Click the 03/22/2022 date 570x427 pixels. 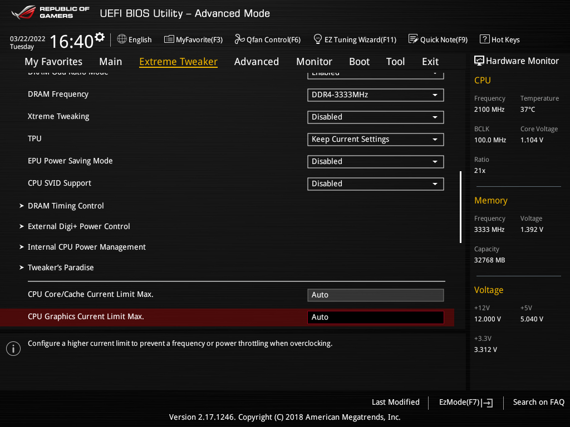click(x=28, y=39)
